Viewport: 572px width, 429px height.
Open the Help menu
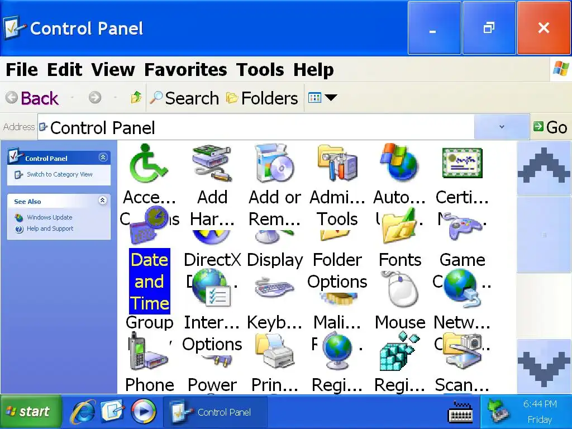(x=314, y=69)
